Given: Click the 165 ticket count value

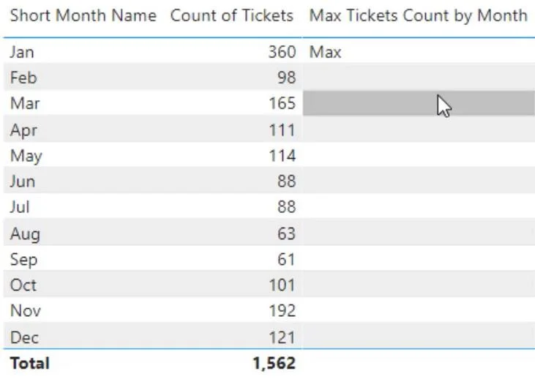Looking at the screenshot, I should click(x=282, y=103).
